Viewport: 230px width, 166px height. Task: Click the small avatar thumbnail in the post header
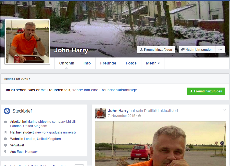[x=100, y=113]
